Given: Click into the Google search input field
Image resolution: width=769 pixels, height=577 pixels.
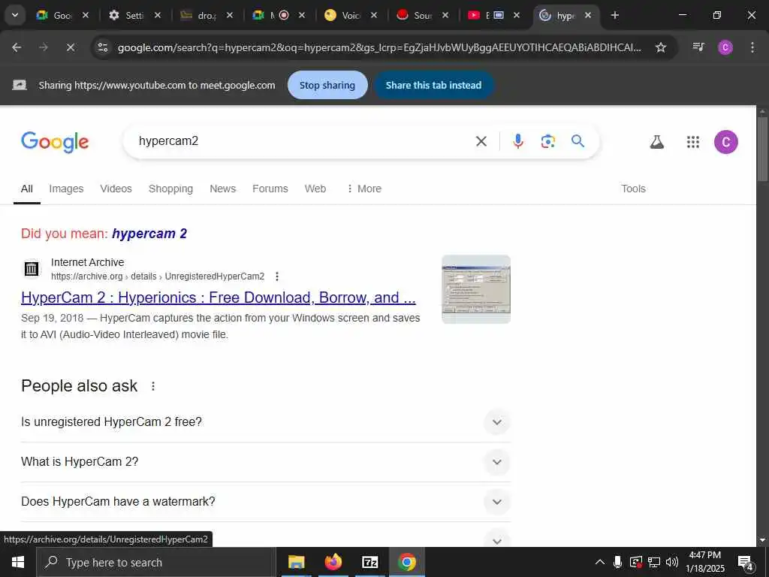Looking at the screenshot, I should click(x=299, y=141).
